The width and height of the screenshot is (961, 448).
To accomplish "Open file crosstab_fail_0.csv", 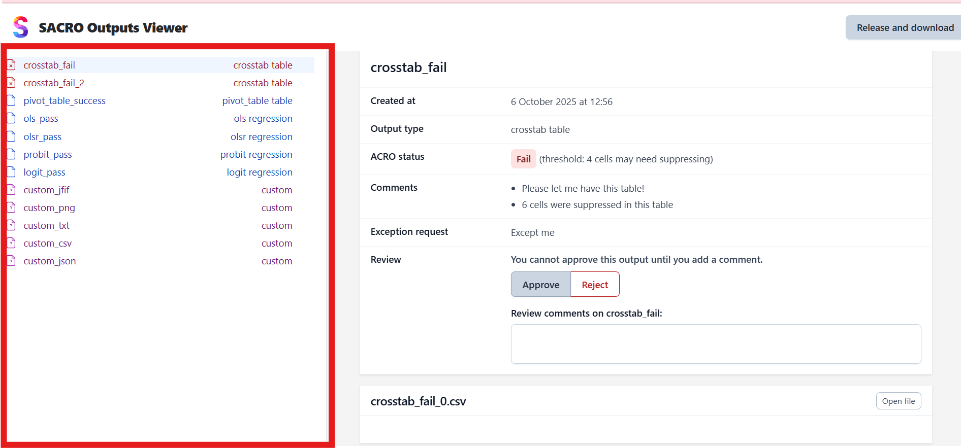I will 898,401.
